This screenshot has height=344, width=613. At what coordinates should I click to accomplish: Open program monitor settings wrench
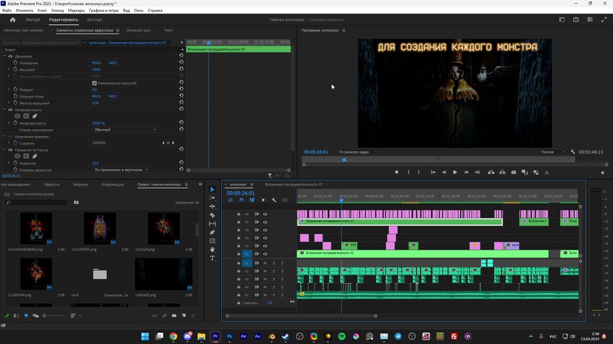click(x=573, y=152)
